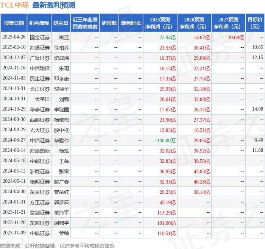
Task: Click the 目标价 column header
Action: click(x=255, y=23)
